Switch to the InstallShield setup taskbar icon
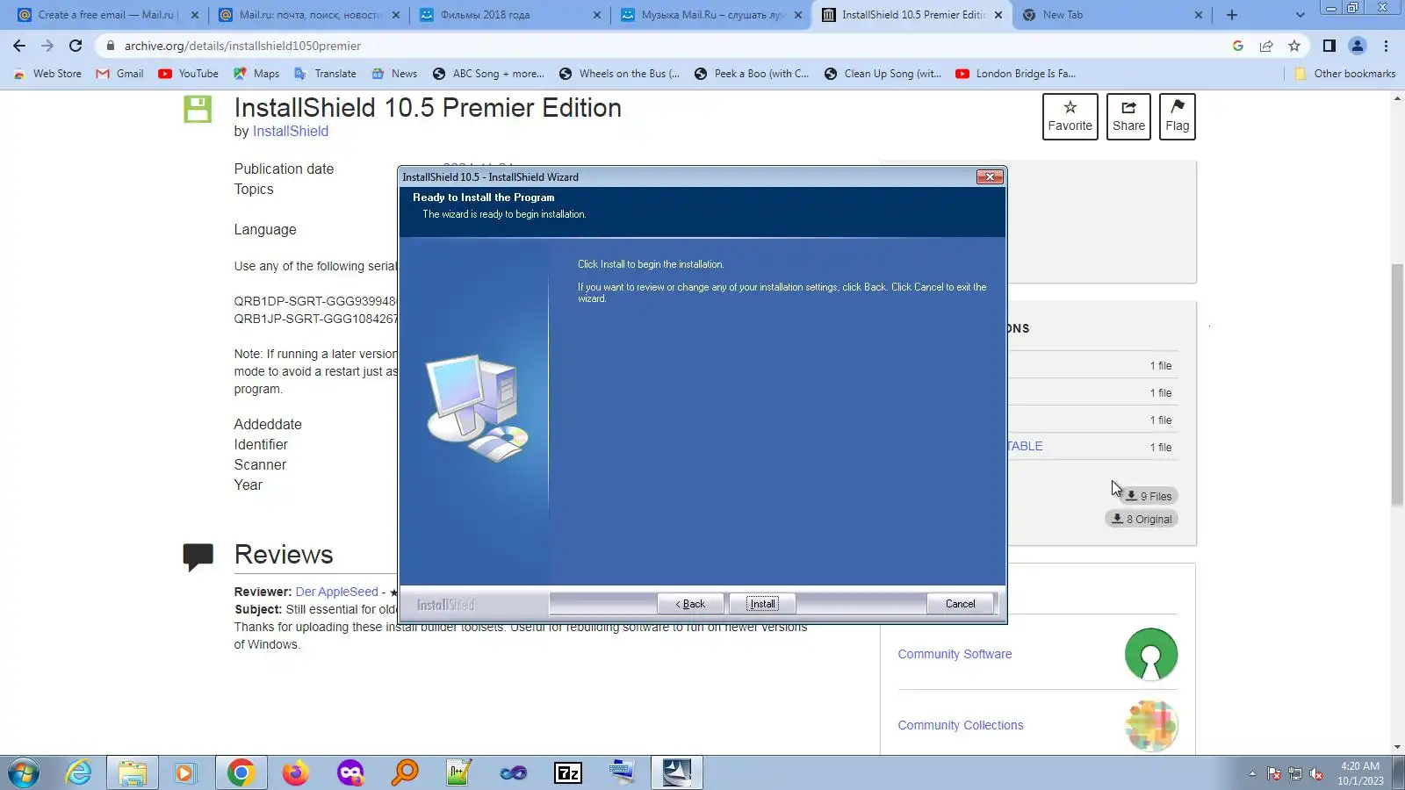Screen dimensions: 1405x790 click(x=677, y=773)
